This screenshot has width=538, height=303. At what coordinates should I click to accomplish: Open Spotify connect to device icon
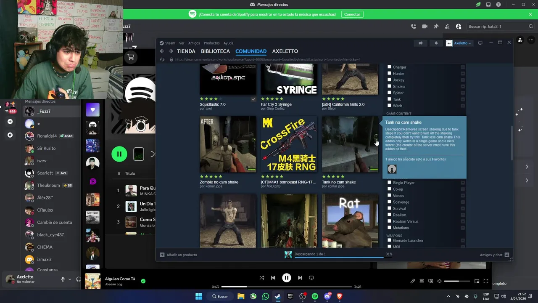pos(430,281)
